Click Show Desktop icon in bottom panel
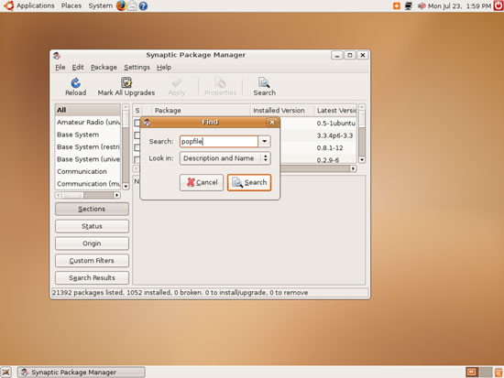The width and height of the screenshot is (504, 378). [x=5, y=373]
